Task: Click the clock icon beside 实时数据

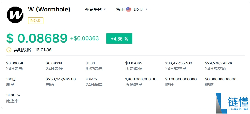Action: tap(9, 50)
